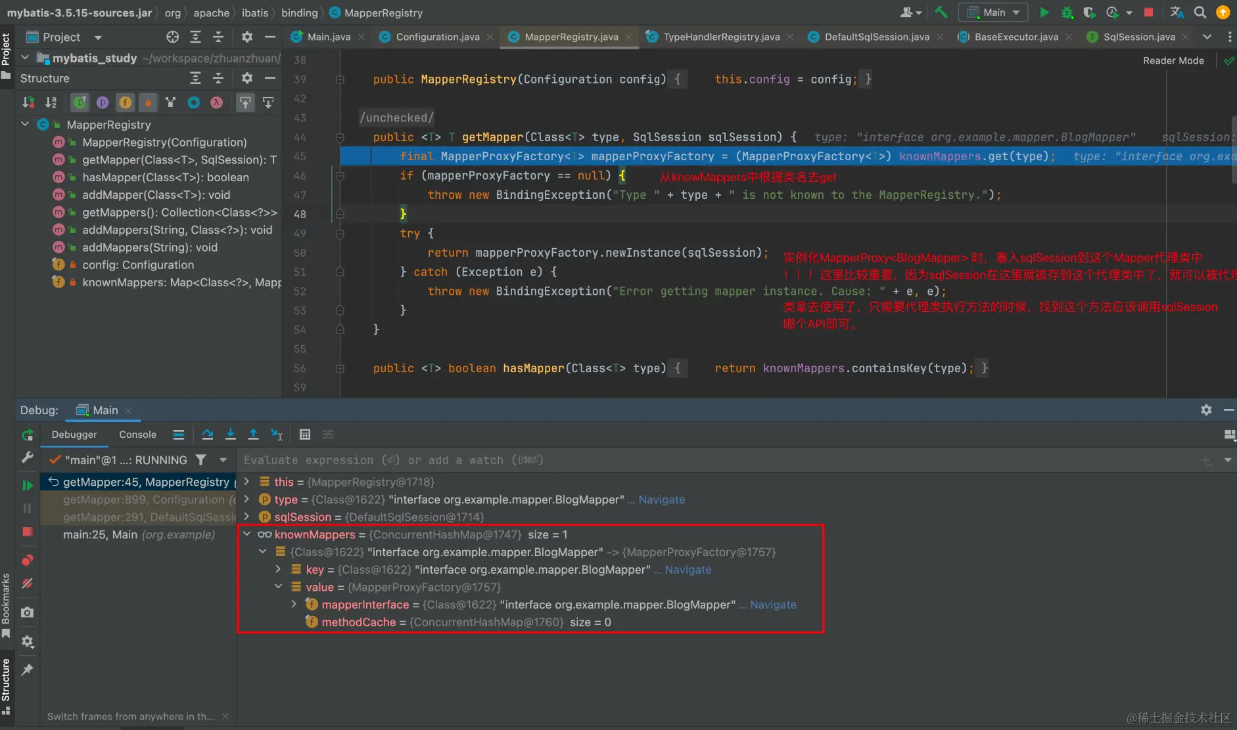This screenshot has height=730, width=1237.
Task: Pin the debug tab with the pin icon
Action: point(27,670)
